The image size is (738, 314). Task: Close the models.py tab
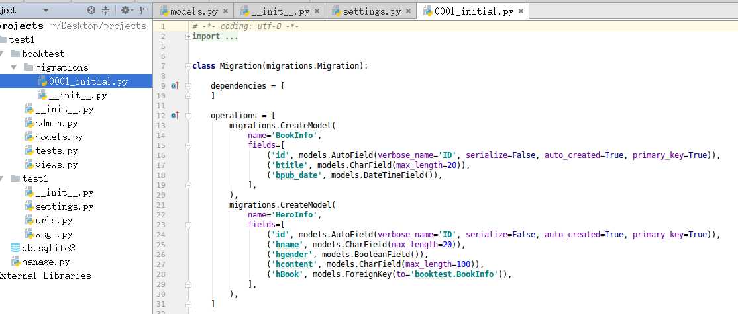coord(225,11)
